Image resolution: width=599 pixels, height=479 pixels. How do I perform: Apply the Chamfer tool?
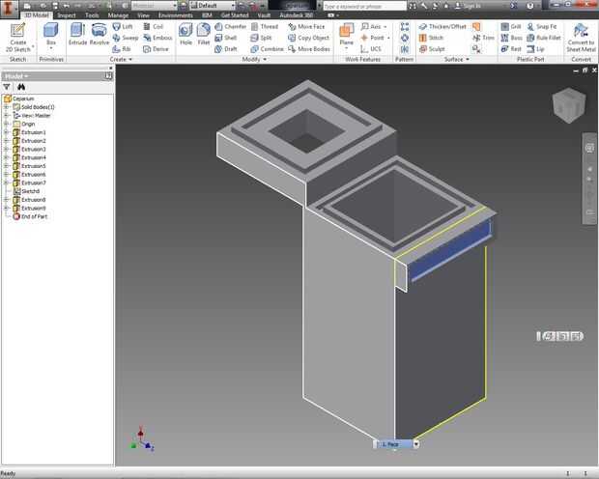[x=230, y=26]
